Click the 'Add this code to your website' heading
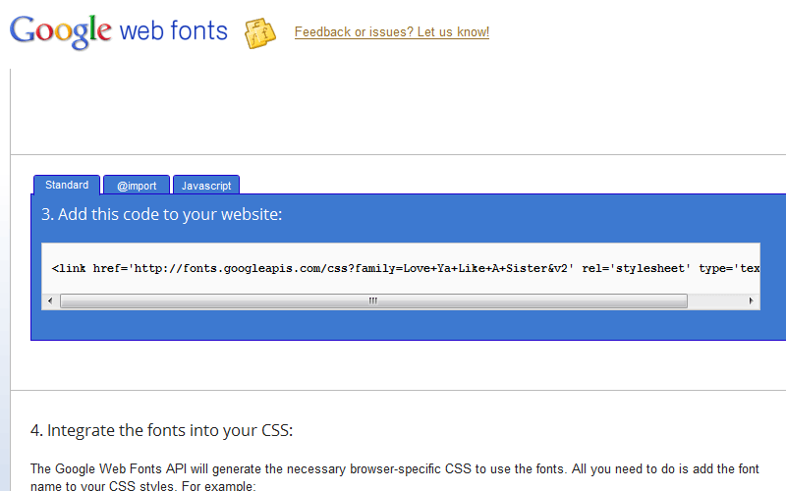Viewport: 786px width, 491px height. [161, 214]
